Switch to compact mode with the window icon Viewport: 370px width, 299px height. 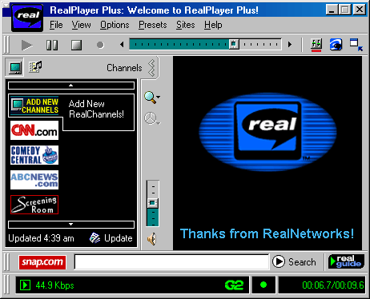tap(356, 45)
